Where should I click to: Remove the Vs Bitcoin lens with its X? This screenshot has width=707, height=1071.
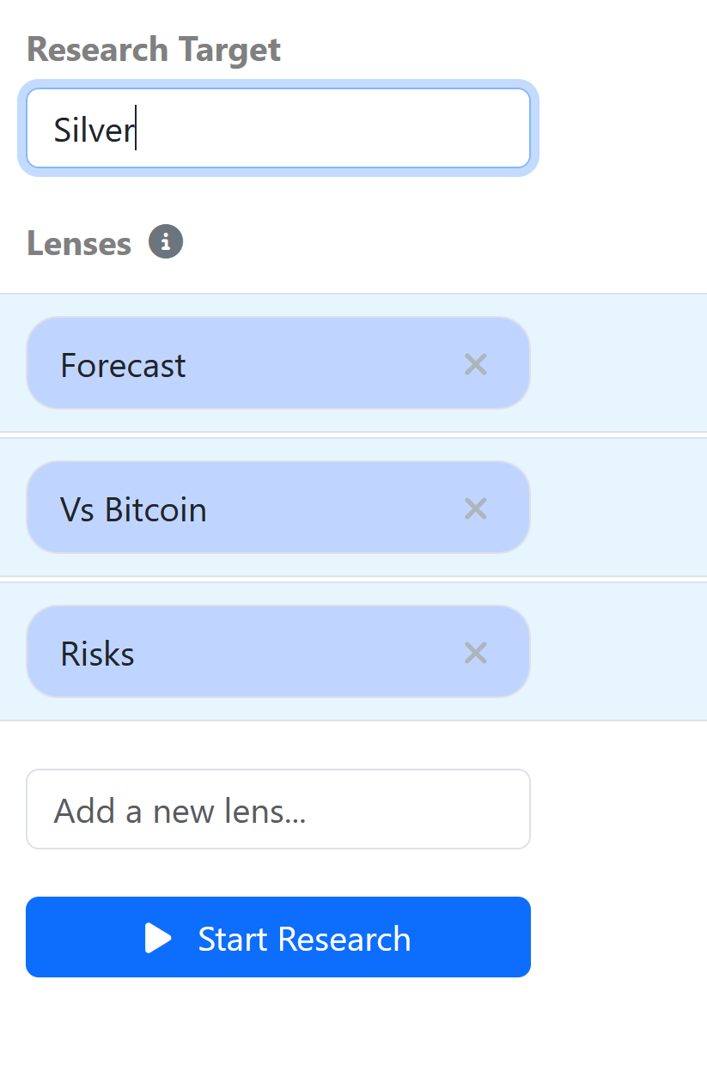(475, 508)
